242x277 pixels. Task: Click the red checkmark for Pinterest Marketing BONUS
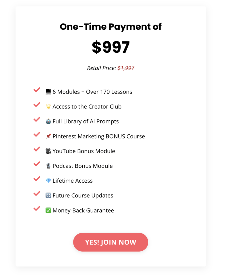[37, 134]
